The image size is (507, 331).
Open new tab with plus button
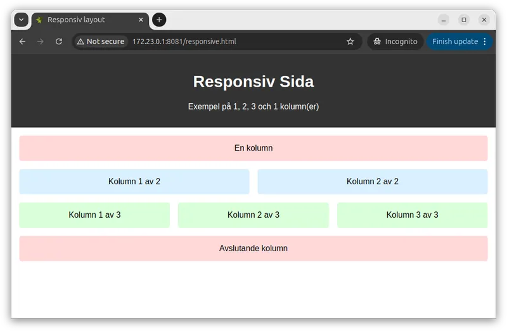pos(159,20)
